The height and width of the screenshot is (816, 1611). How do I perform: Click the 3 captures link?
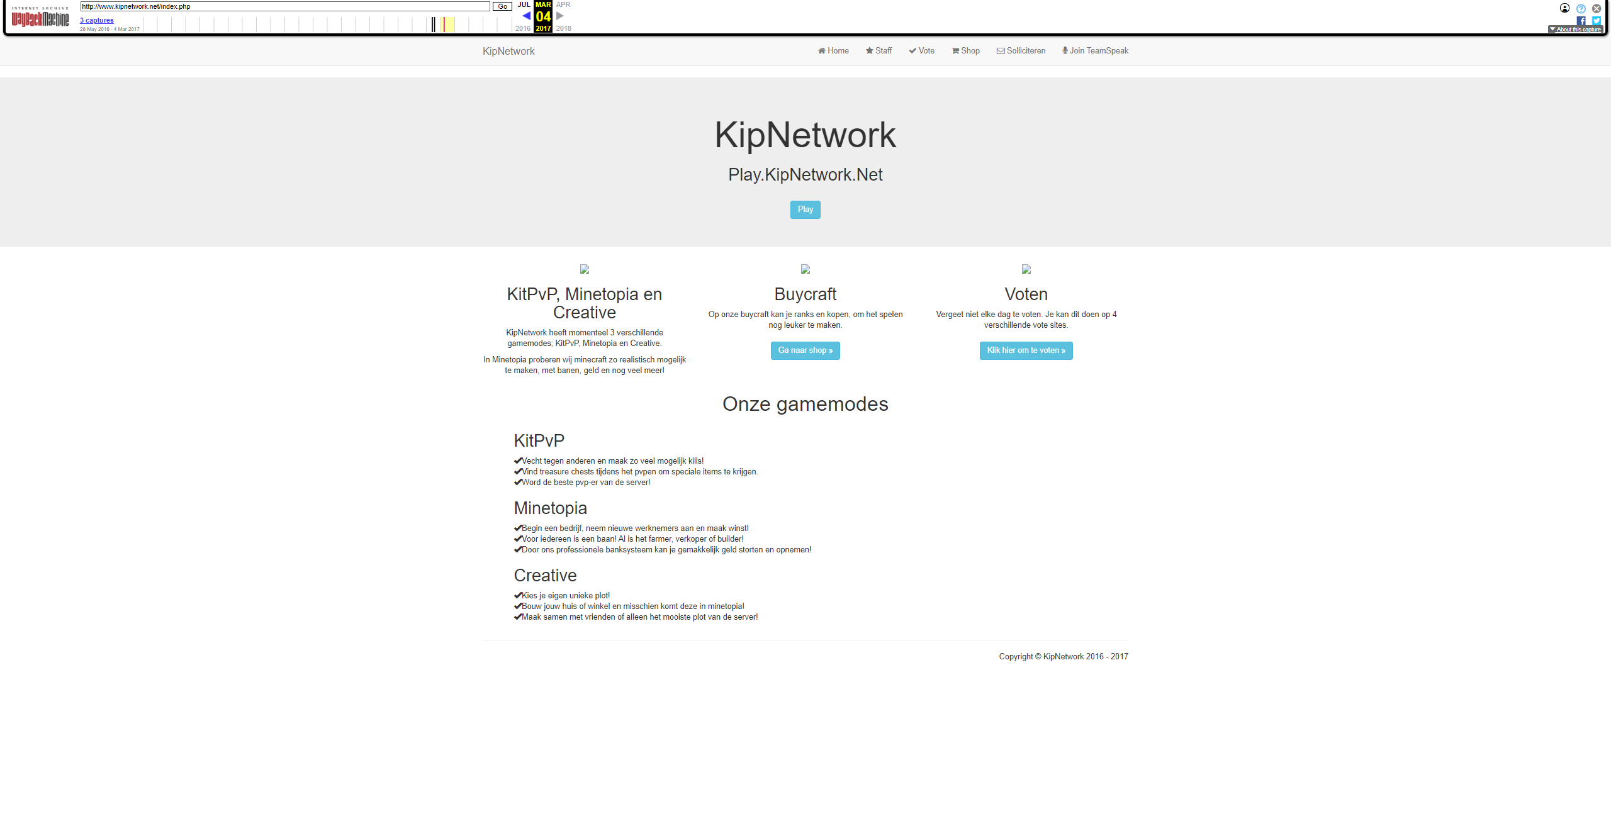[97, 20]
